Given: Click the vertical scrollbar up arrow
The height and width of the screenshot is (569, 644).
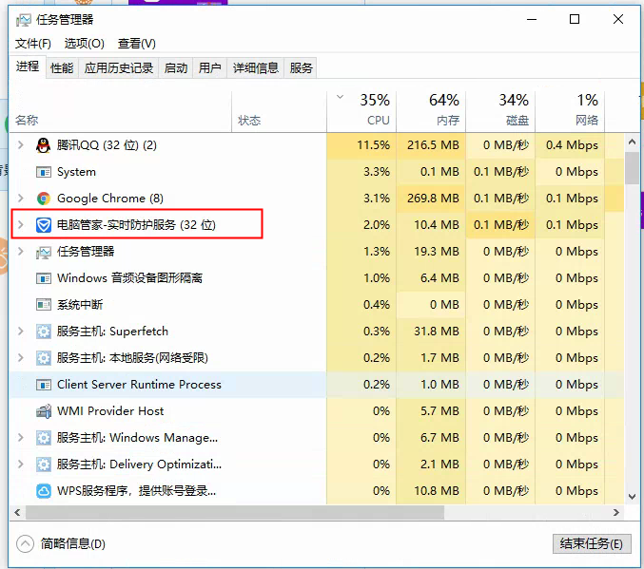Looking at the screenshot, I should point(632,142).
